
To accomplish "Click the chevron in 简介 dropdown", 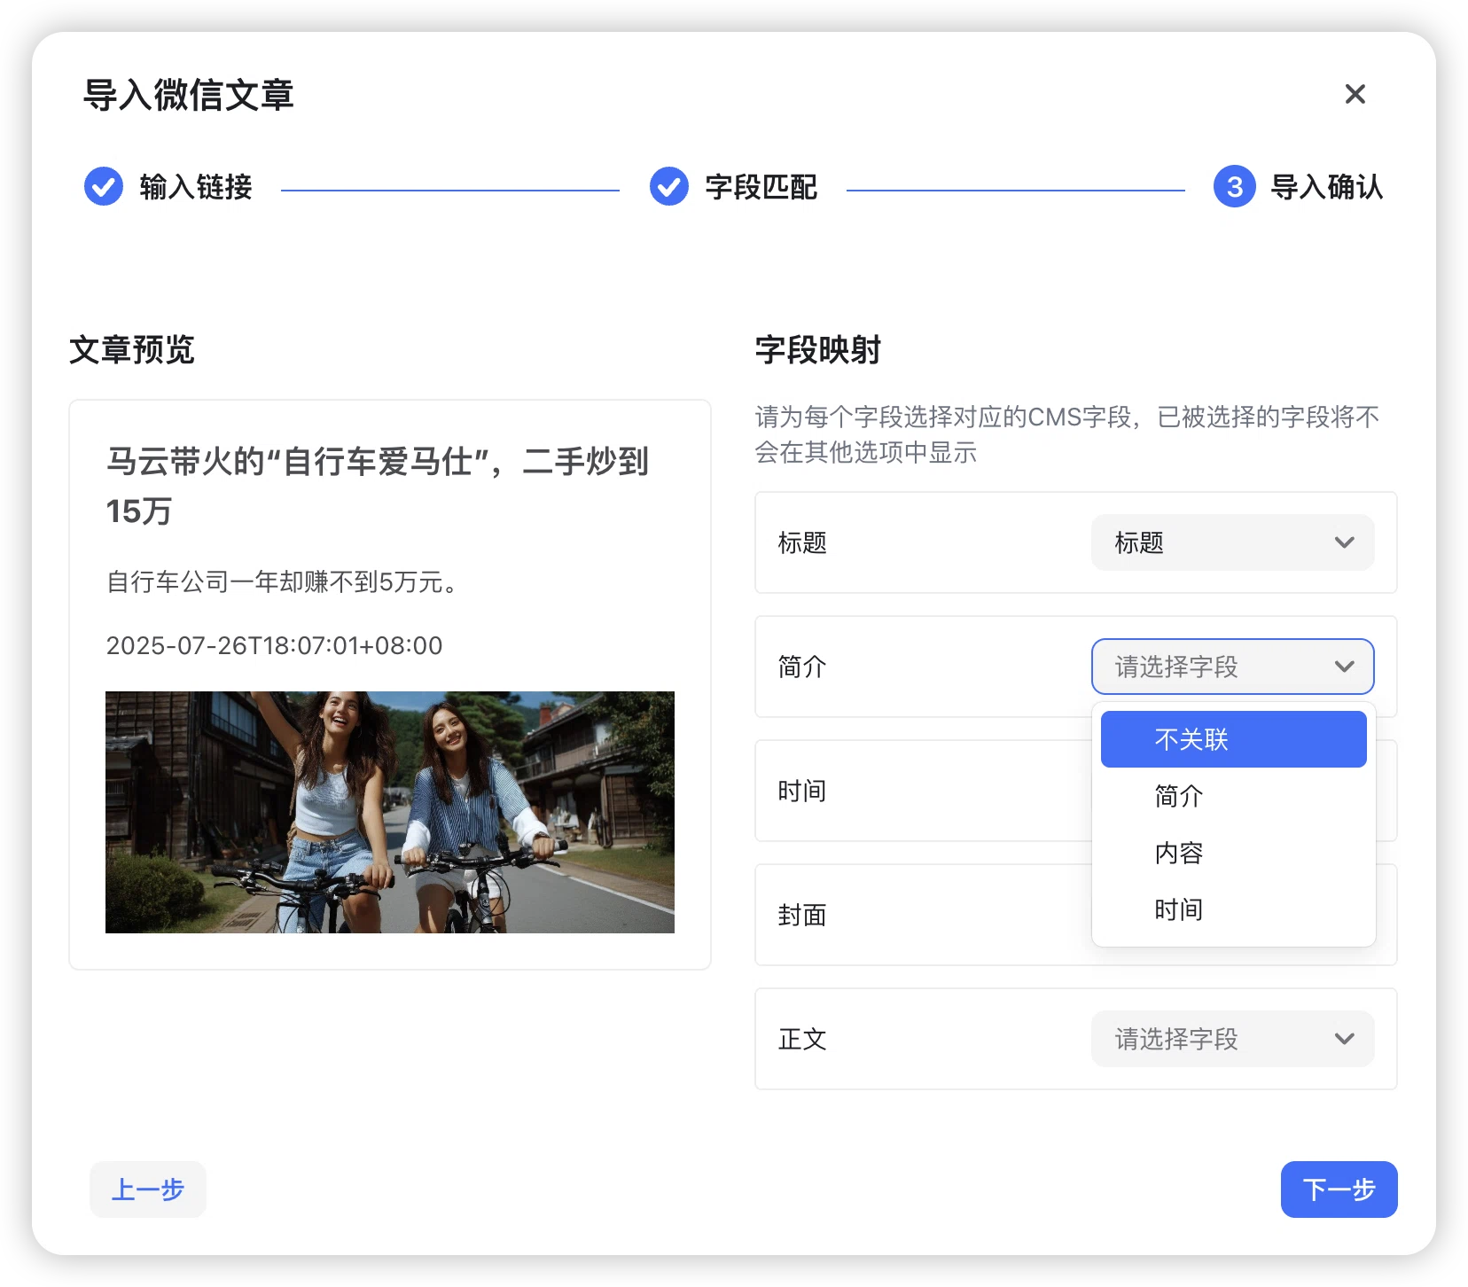I will coord(1344,667).
